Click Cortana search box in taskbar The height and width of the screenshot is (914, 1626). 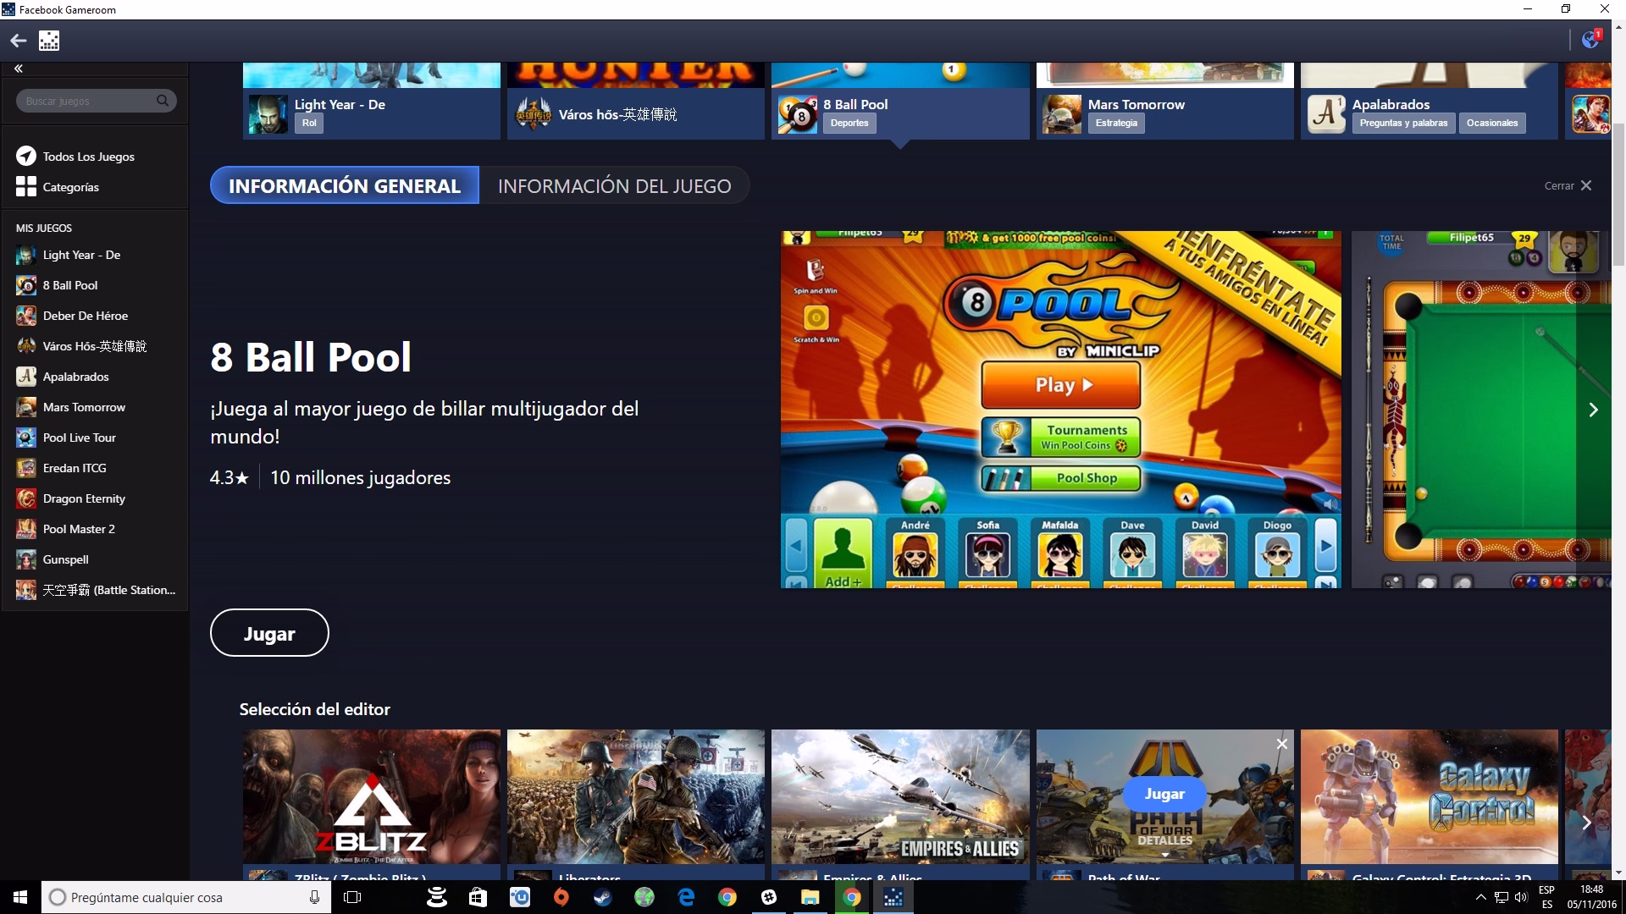pos(186,897)
